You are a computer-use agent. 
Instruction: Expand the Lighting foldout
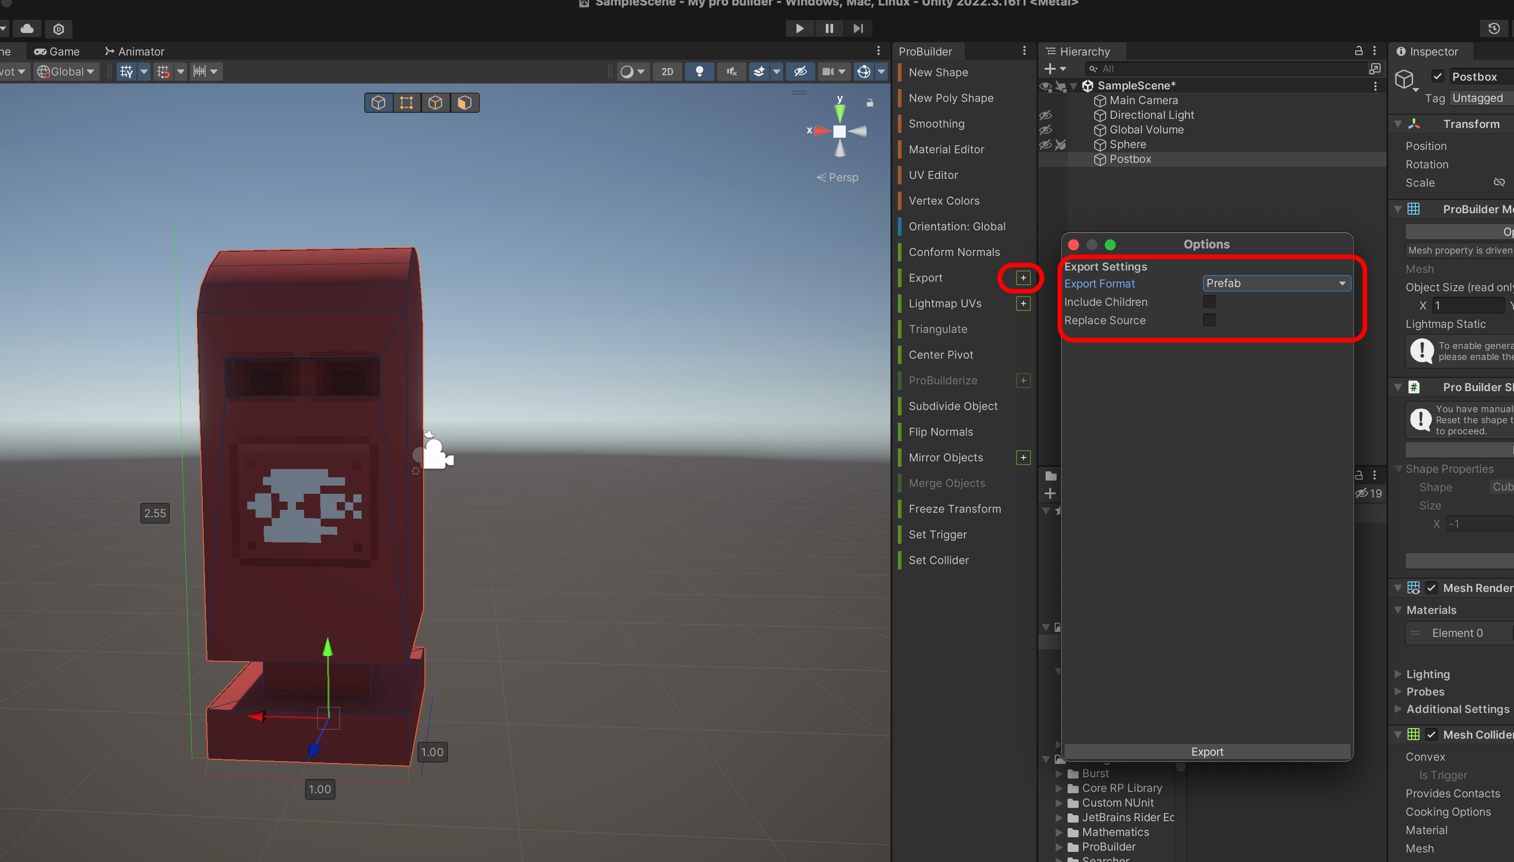[x=1398, y=674]
